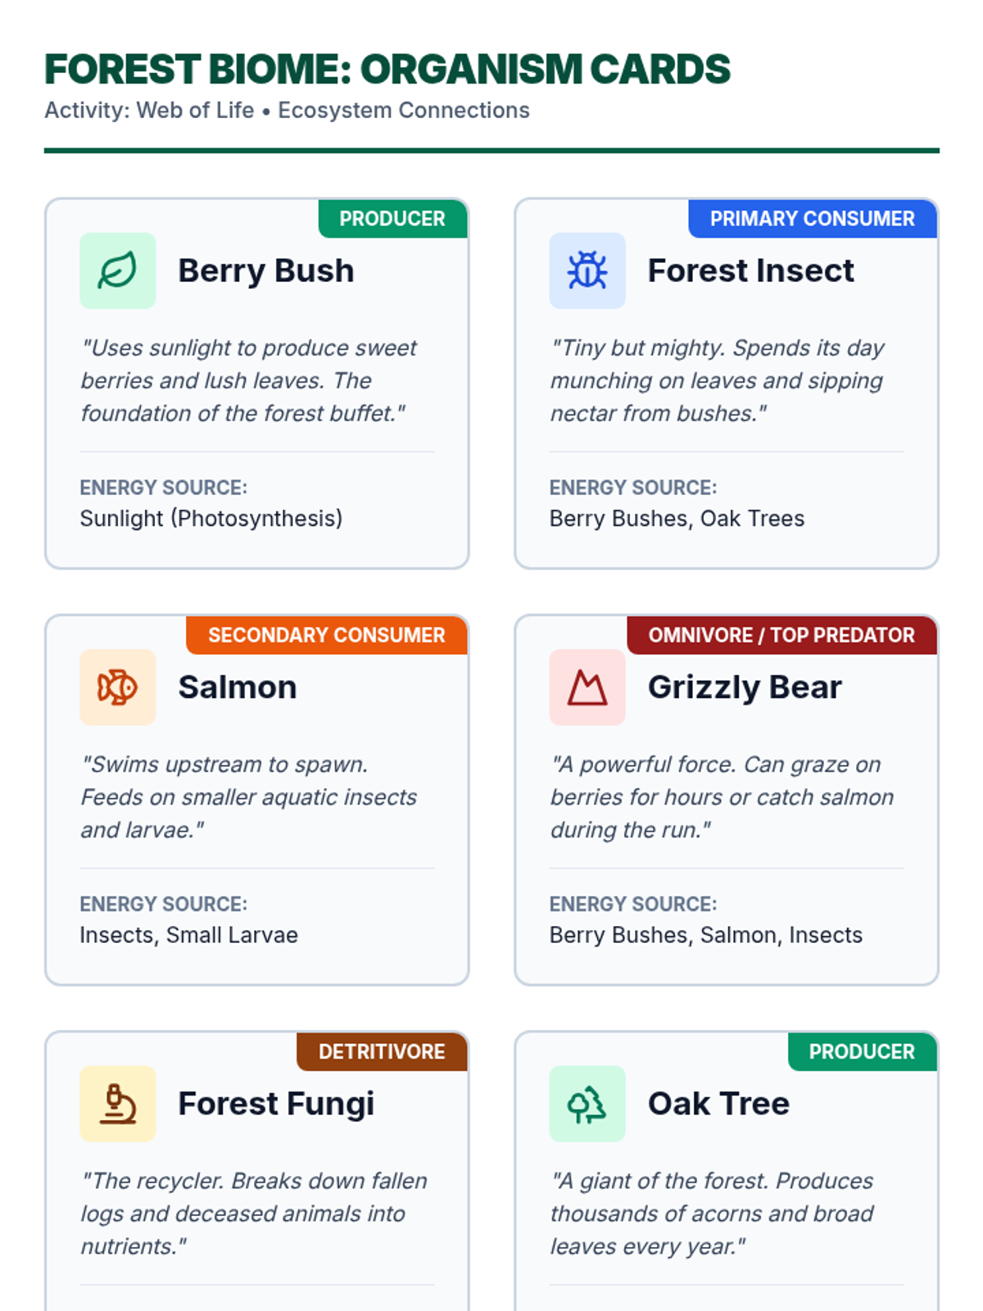Select the Secondary Consumer badge
The height and width of the screenshot is (1311, 983).
(x=326, y=635)
